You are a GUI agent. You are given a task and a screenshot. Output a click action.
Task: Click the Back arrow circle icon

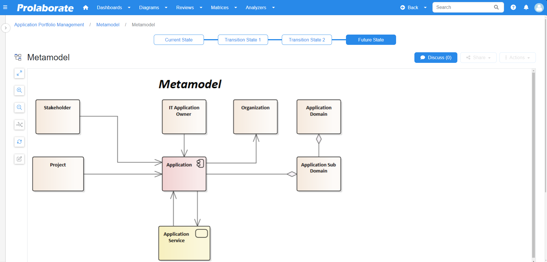point(403,8)
